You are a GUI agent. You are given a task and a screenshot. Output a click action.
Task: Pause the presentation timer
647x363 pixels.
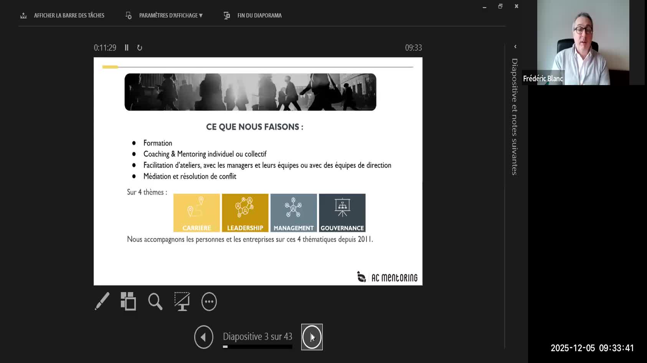127,47
